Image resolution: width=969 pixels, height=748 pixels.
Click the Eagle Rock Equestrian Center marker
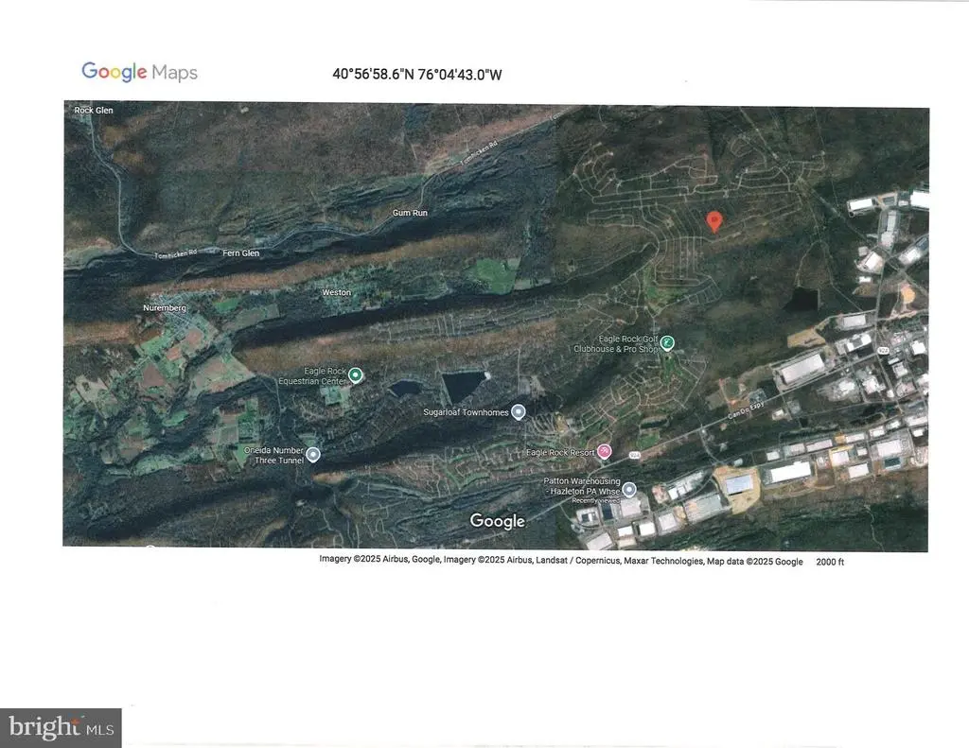tap(356, 374)
